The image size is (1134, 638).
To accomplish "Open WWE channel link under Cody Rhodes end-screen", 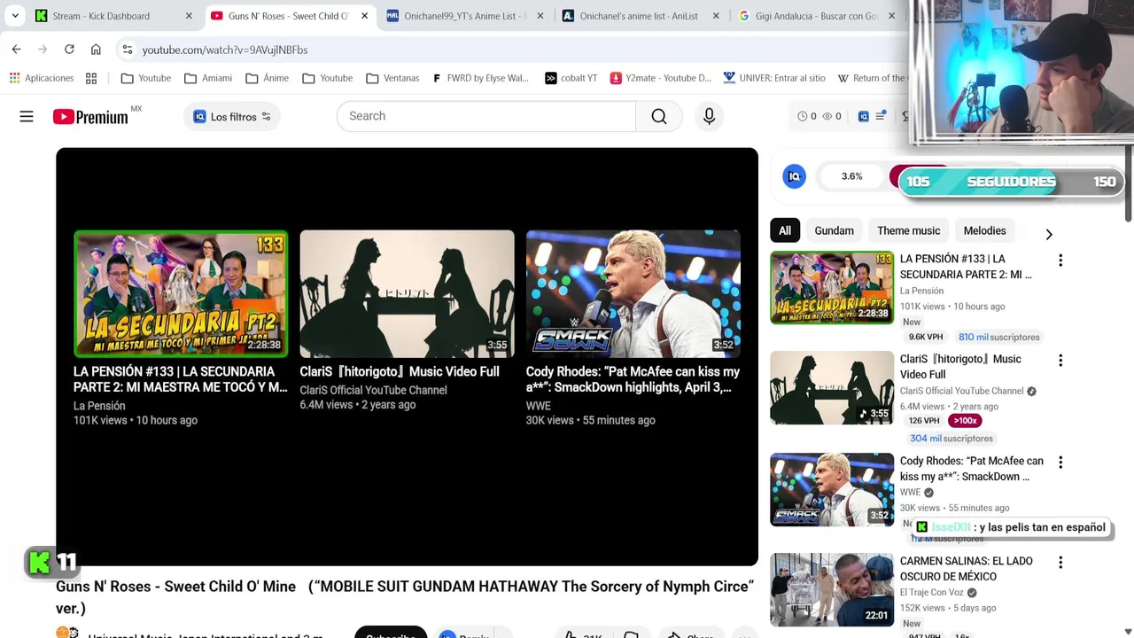I will [538, 406].
